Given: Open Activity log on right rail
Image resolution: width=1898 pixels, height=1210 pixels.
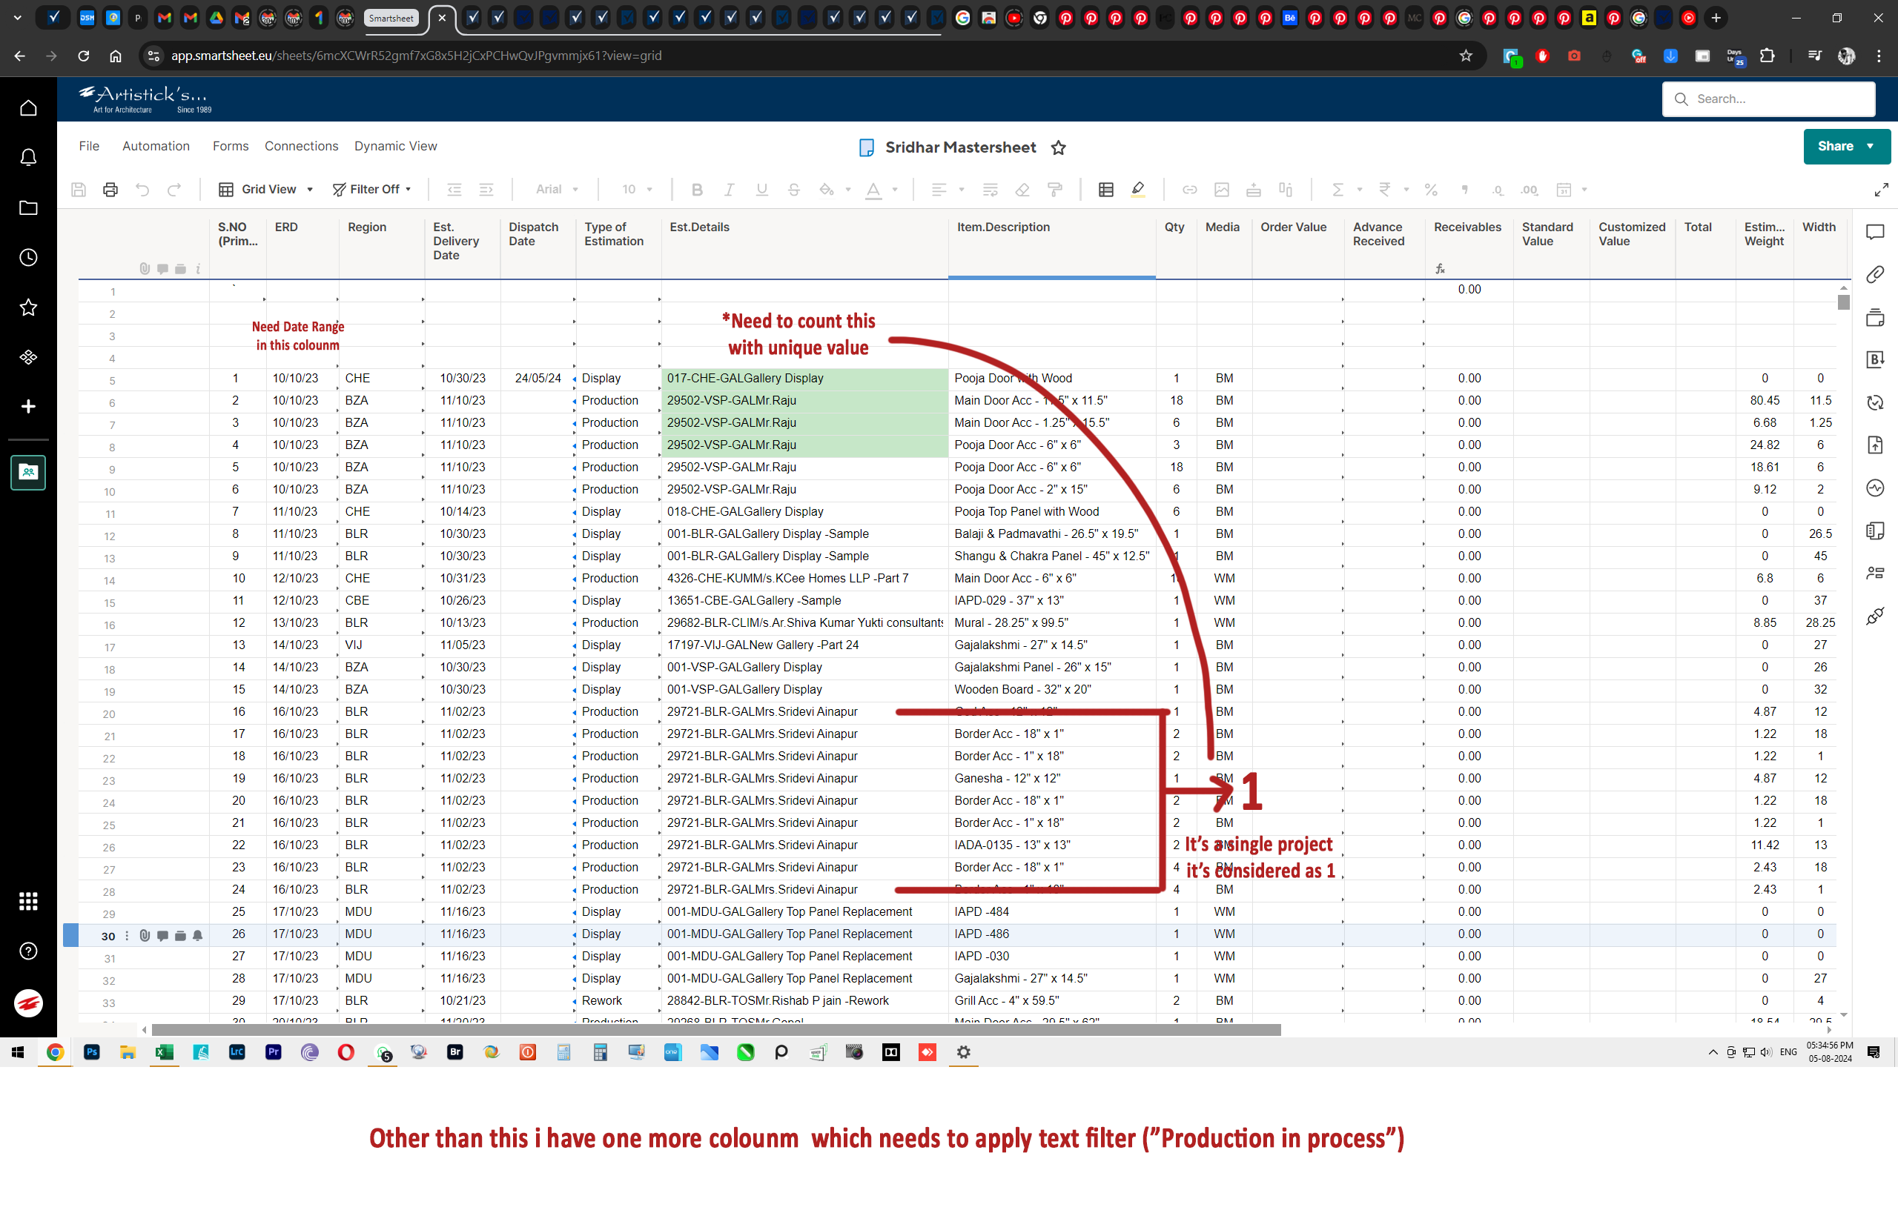Looking at the screenshot, I should coord(1875,488).
